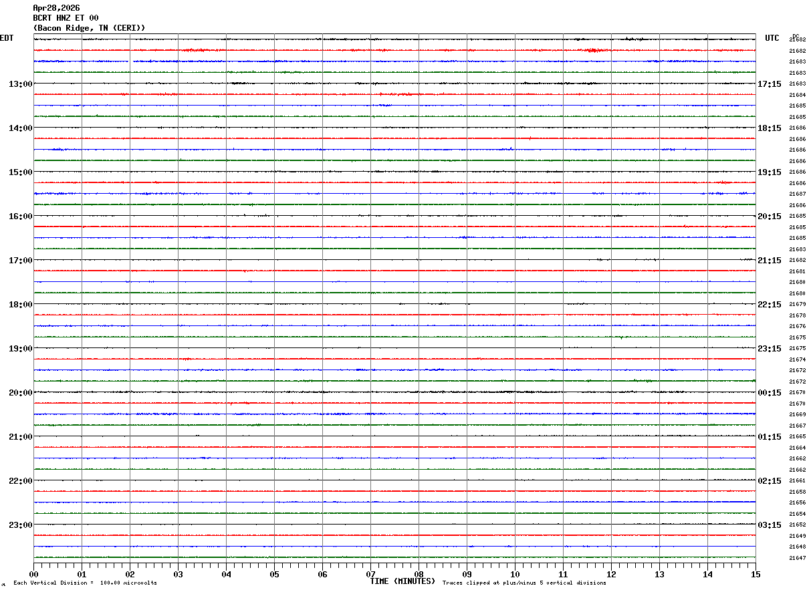Screen dimensions: 809x592
Task: Click the "23:00" EDT time label
Action: click(x=20, y=525)
